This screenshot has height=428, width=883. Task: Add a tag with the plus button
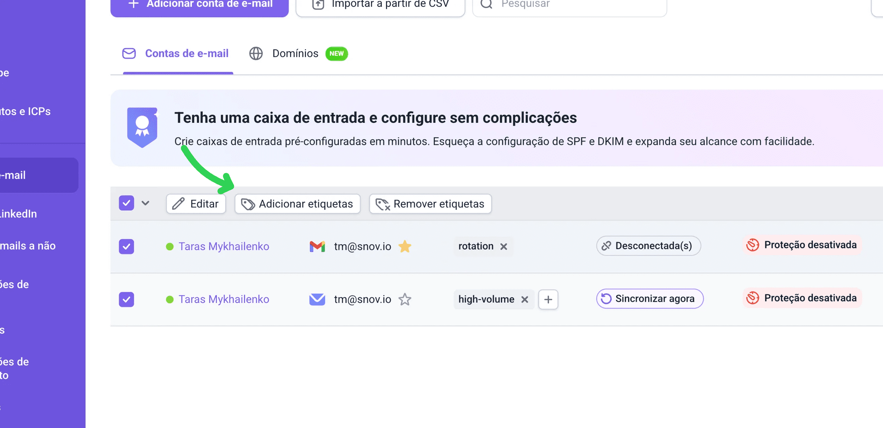[548, 299]
